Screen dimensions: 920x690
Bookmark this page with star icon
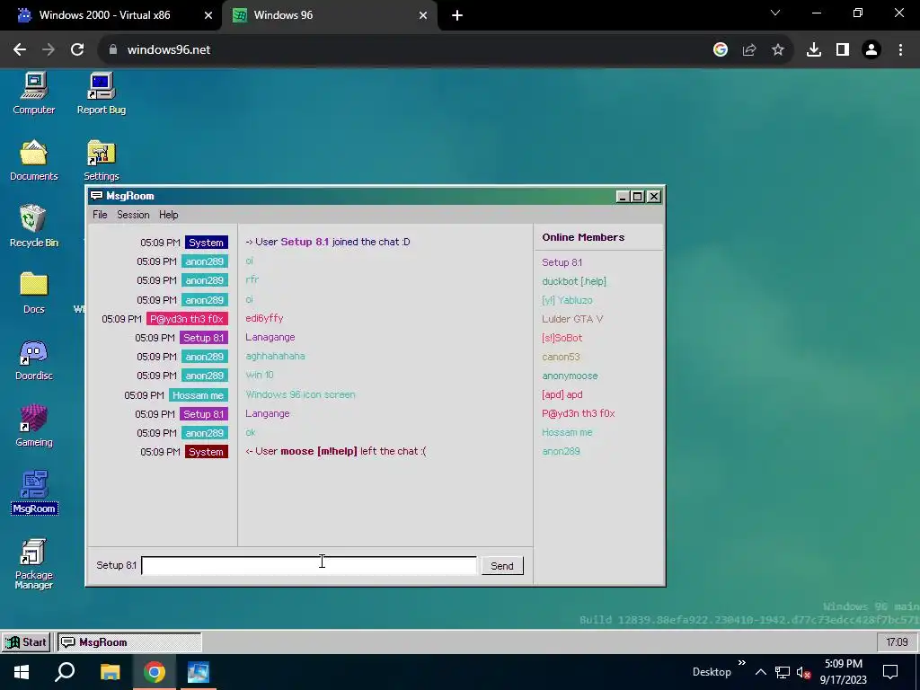click(778, 50)
